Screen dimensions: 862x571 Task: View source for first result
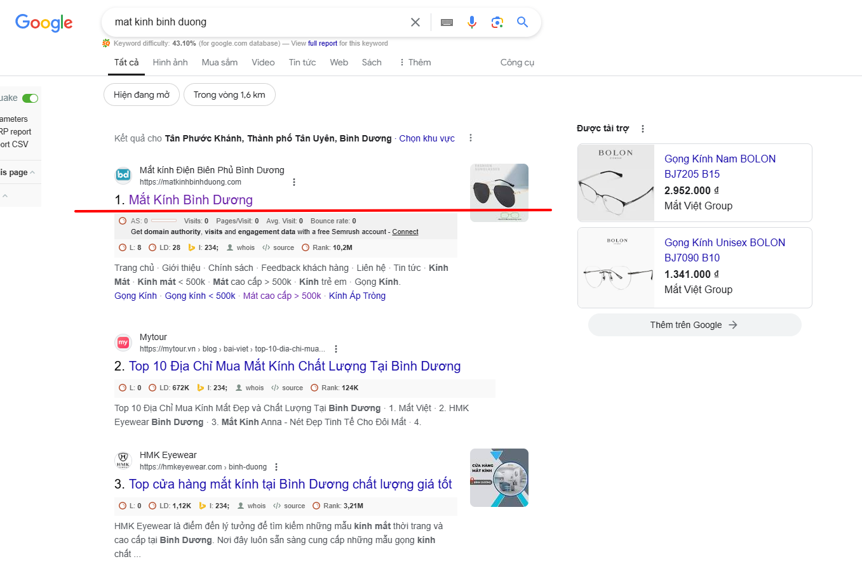point(278,248)
